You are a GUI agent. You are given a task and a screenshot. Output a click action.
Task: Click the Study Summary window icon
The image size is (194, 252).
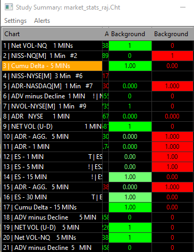click(x=9, y=7)
